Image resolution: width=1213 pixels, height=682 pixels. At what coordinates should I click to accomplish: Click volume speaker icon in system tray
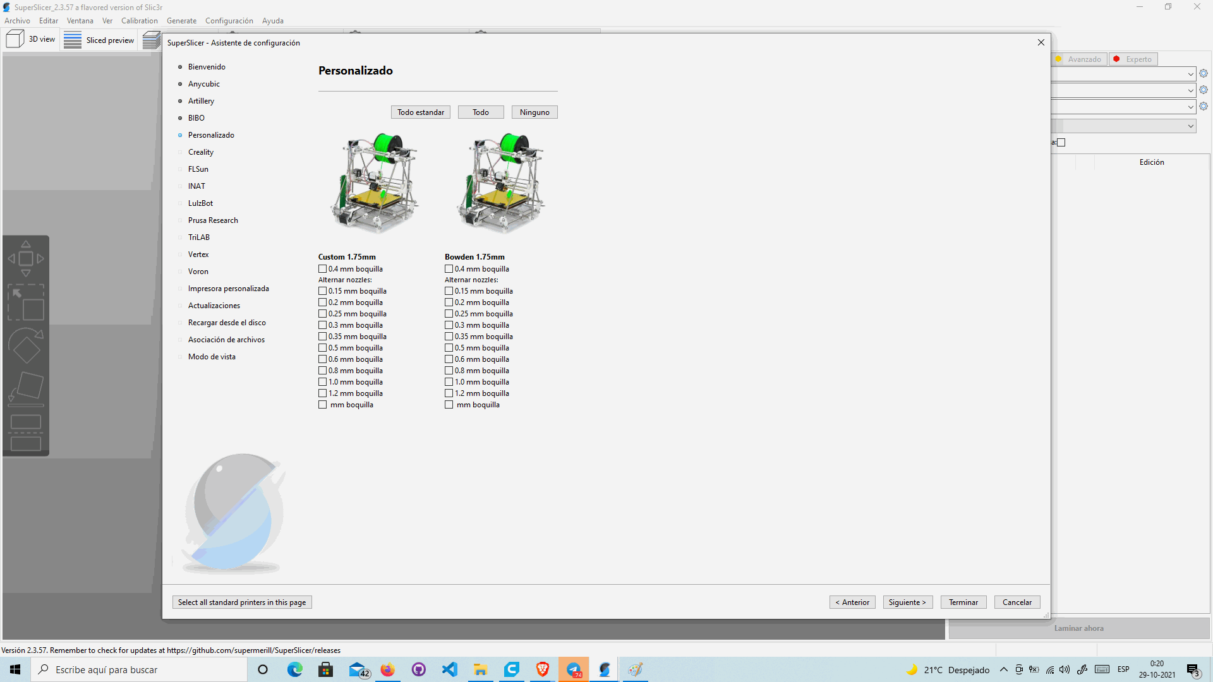pos(1065,670)
